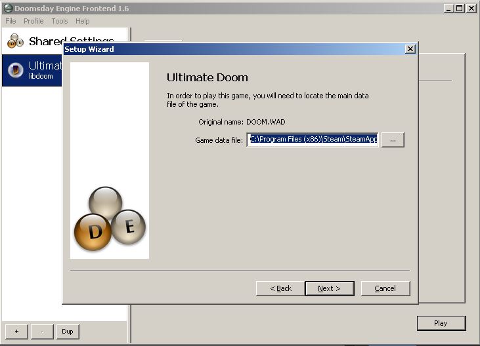The image size is (480, 346).
Task: Click the 'Shared Settings' profile label
Action: click(72, 41)
